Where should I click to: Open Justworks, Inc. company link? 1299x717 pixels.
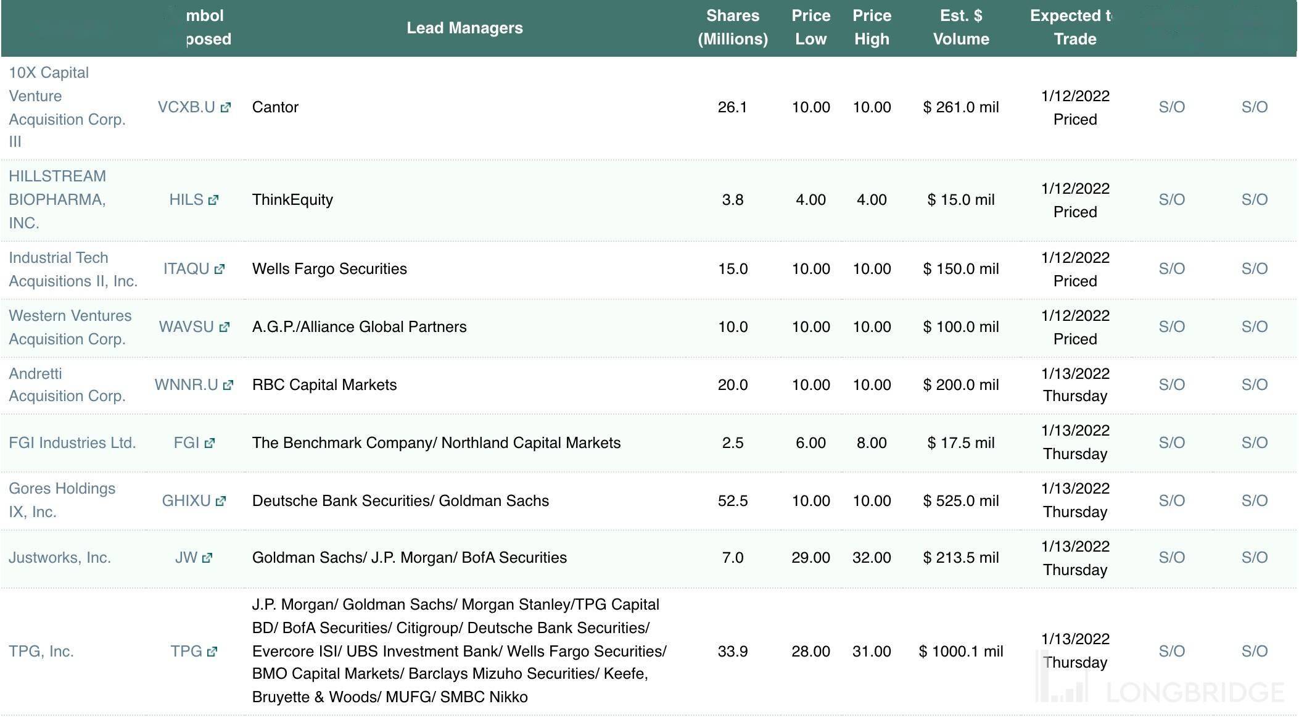(x=60, y=558)
